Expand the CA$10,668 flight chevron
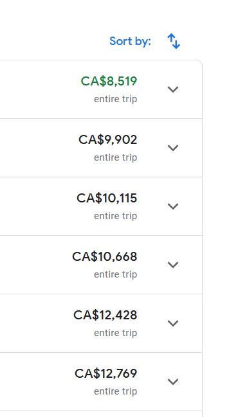Screen dimensions: 247x417 pos(173,265)
